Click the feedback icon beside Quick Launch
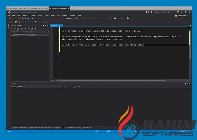This screenshot has height=140, width=197. (152, 12)
